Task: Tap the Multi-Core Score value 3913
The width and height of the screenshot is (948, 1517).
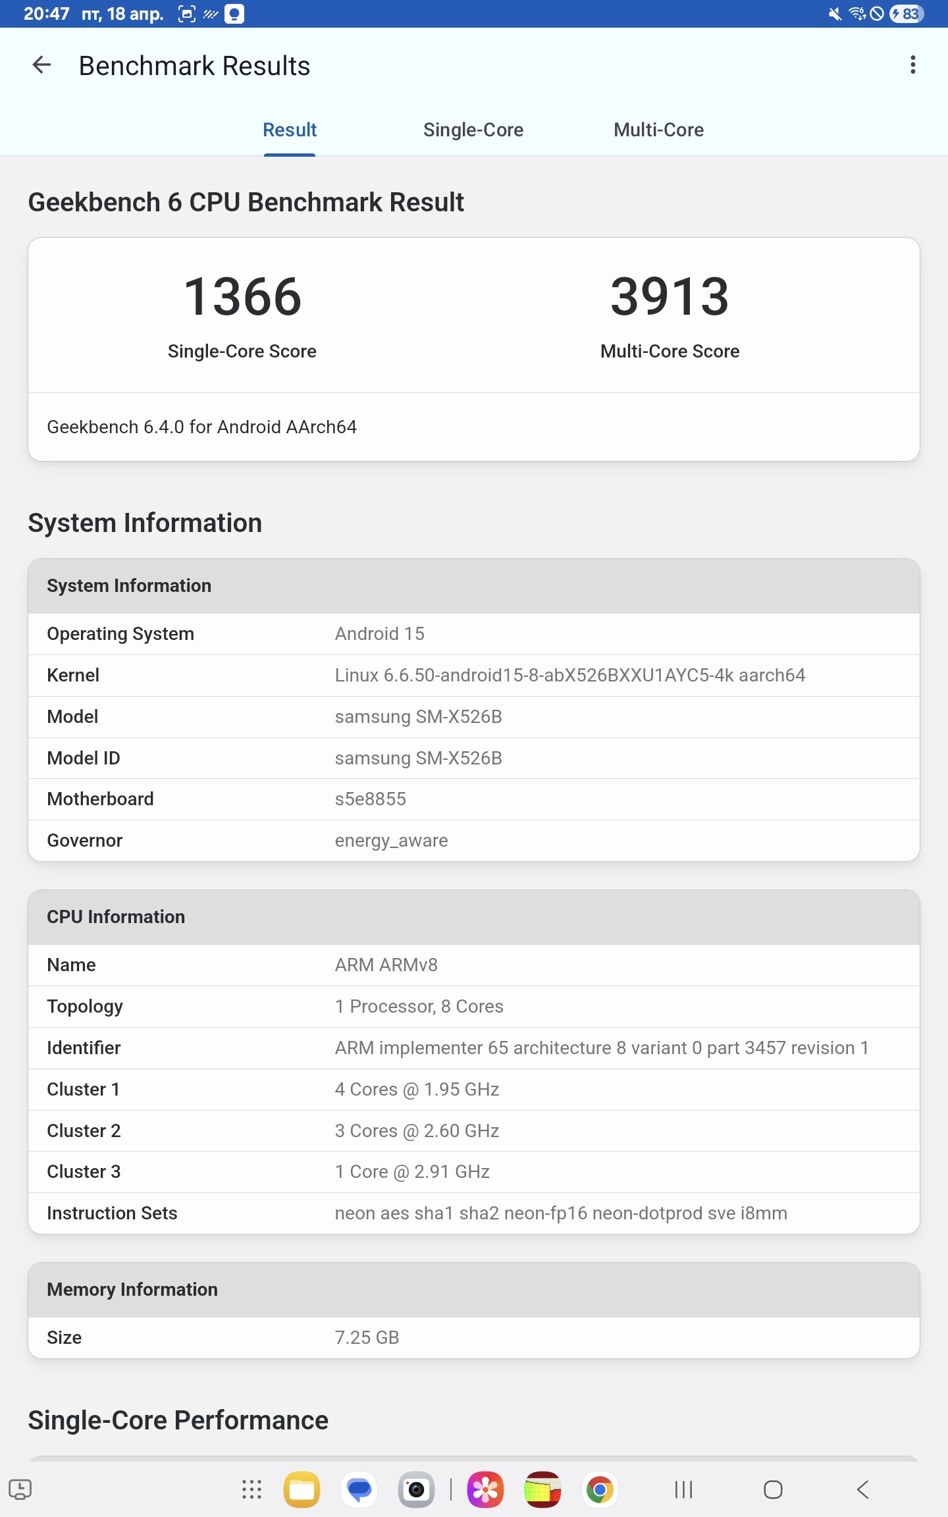Action: tap(670, 297)
